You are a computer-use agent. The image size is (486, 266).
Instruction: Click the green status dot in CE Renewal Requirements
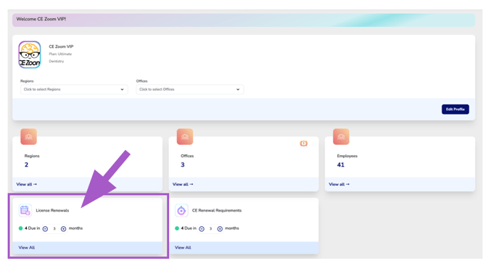tap(177, 228)
